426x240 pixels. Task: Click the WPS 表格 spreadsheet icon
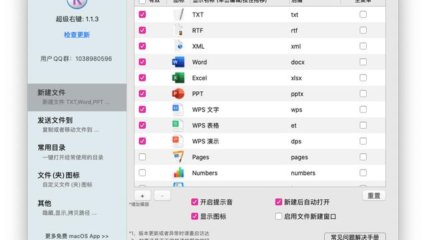[178, 125]
